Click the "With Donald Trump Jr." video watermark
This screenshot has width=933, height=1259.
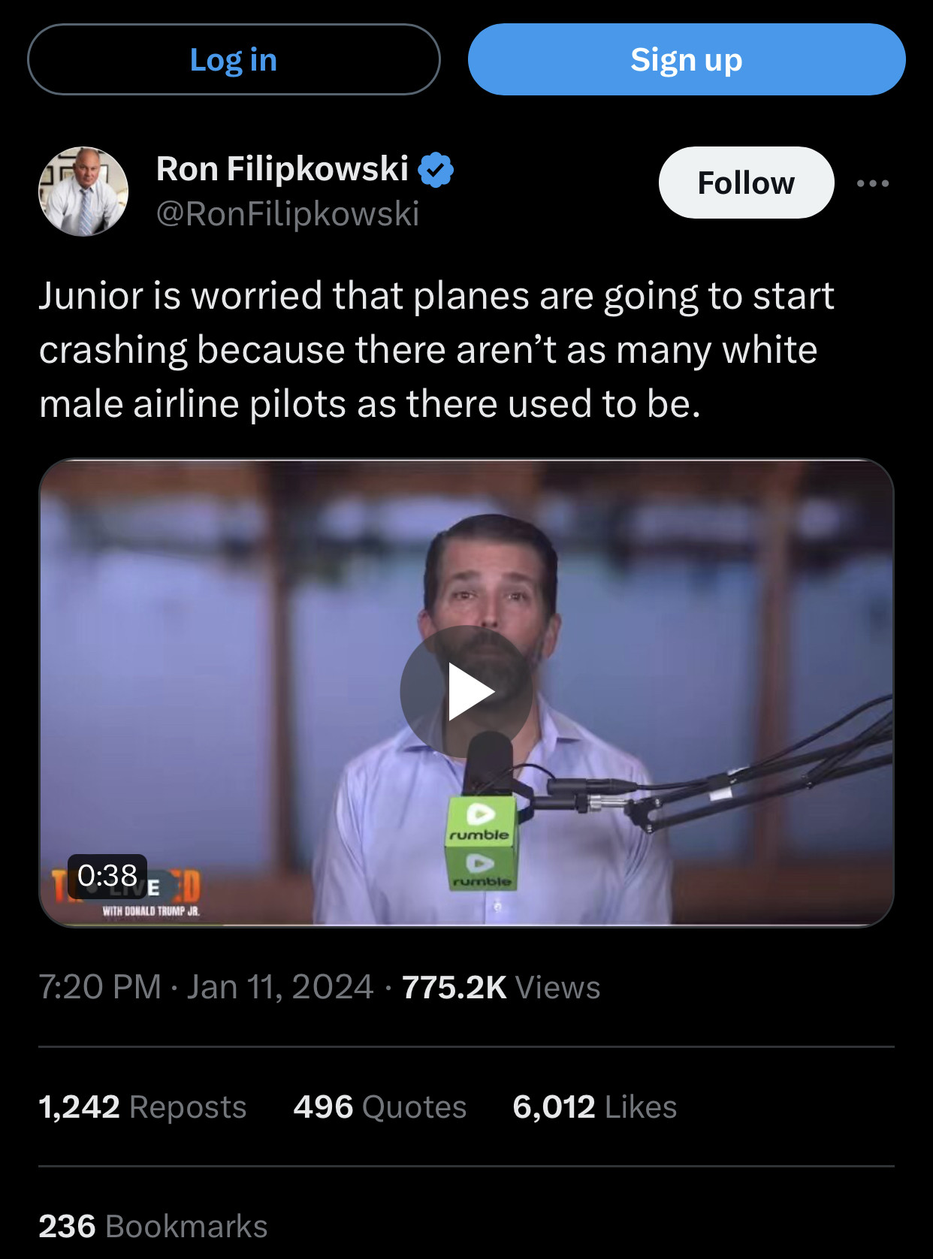click(x=151, y=911)
